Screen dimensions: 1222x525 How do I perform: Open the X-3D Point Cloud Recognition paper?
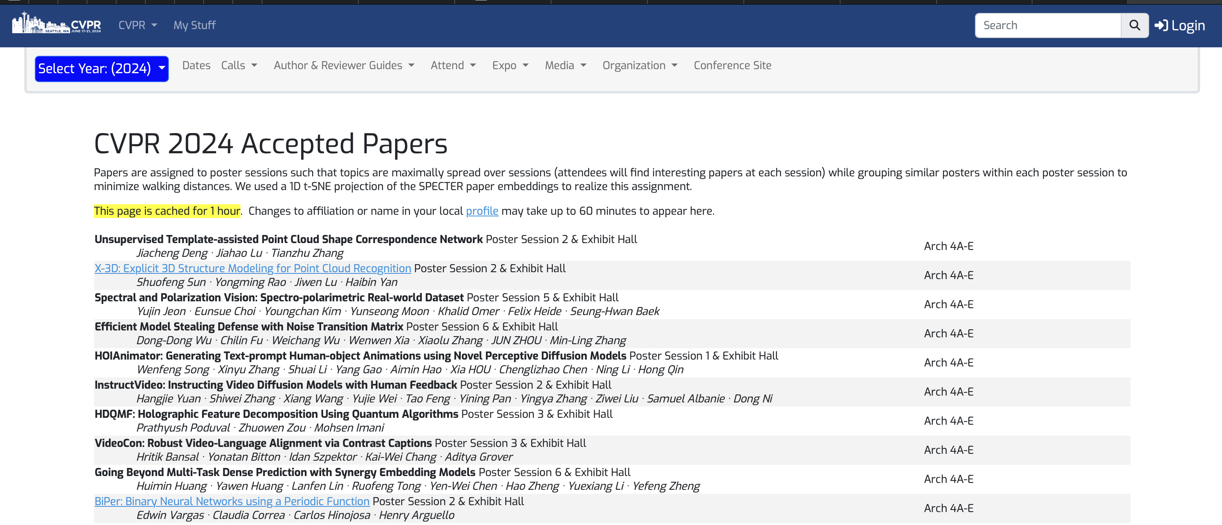click(253, 268)
